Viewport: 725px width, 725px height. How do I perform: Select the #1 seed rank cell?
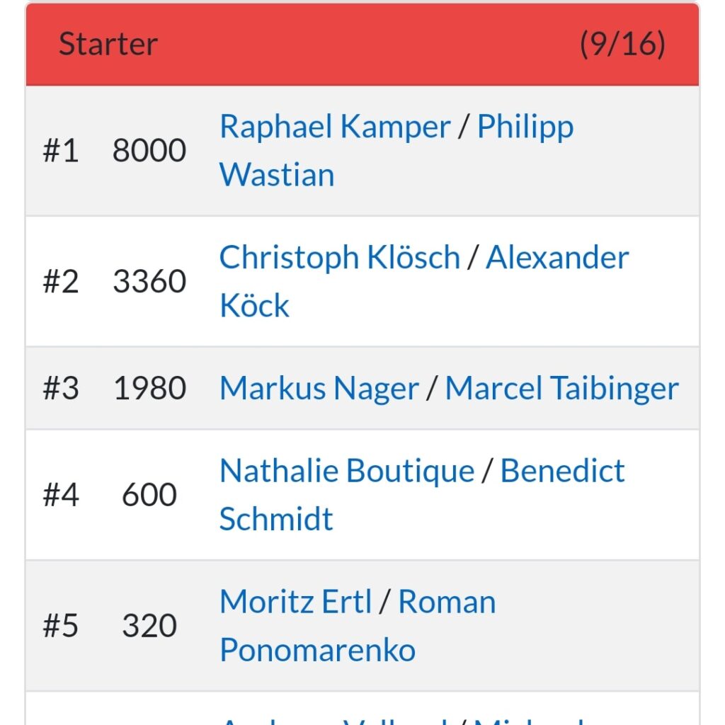click(61, 151)
